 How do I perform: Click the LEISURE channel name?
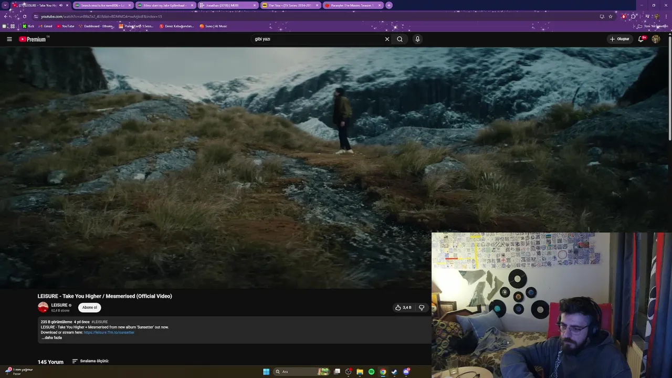[59, 305]
